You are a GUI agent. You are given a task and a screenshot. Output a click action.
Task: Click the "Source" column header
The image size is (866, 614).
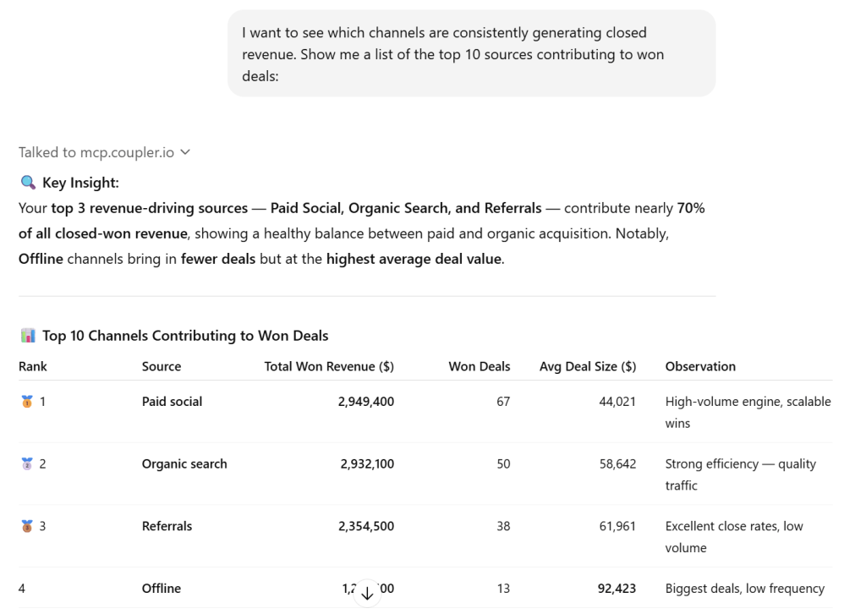[162, 366]
